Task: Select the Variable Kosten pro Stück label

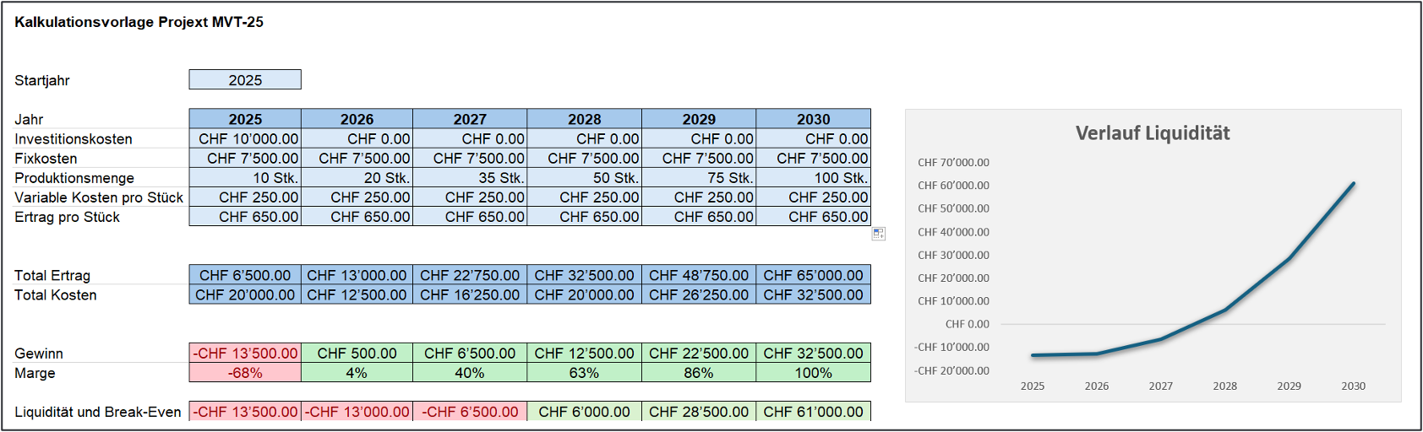Action: [x=99, y=197]
